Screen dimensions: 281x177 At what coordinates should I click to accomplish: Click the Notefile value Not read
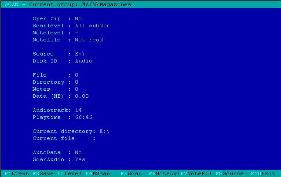[x=89, y=40]
